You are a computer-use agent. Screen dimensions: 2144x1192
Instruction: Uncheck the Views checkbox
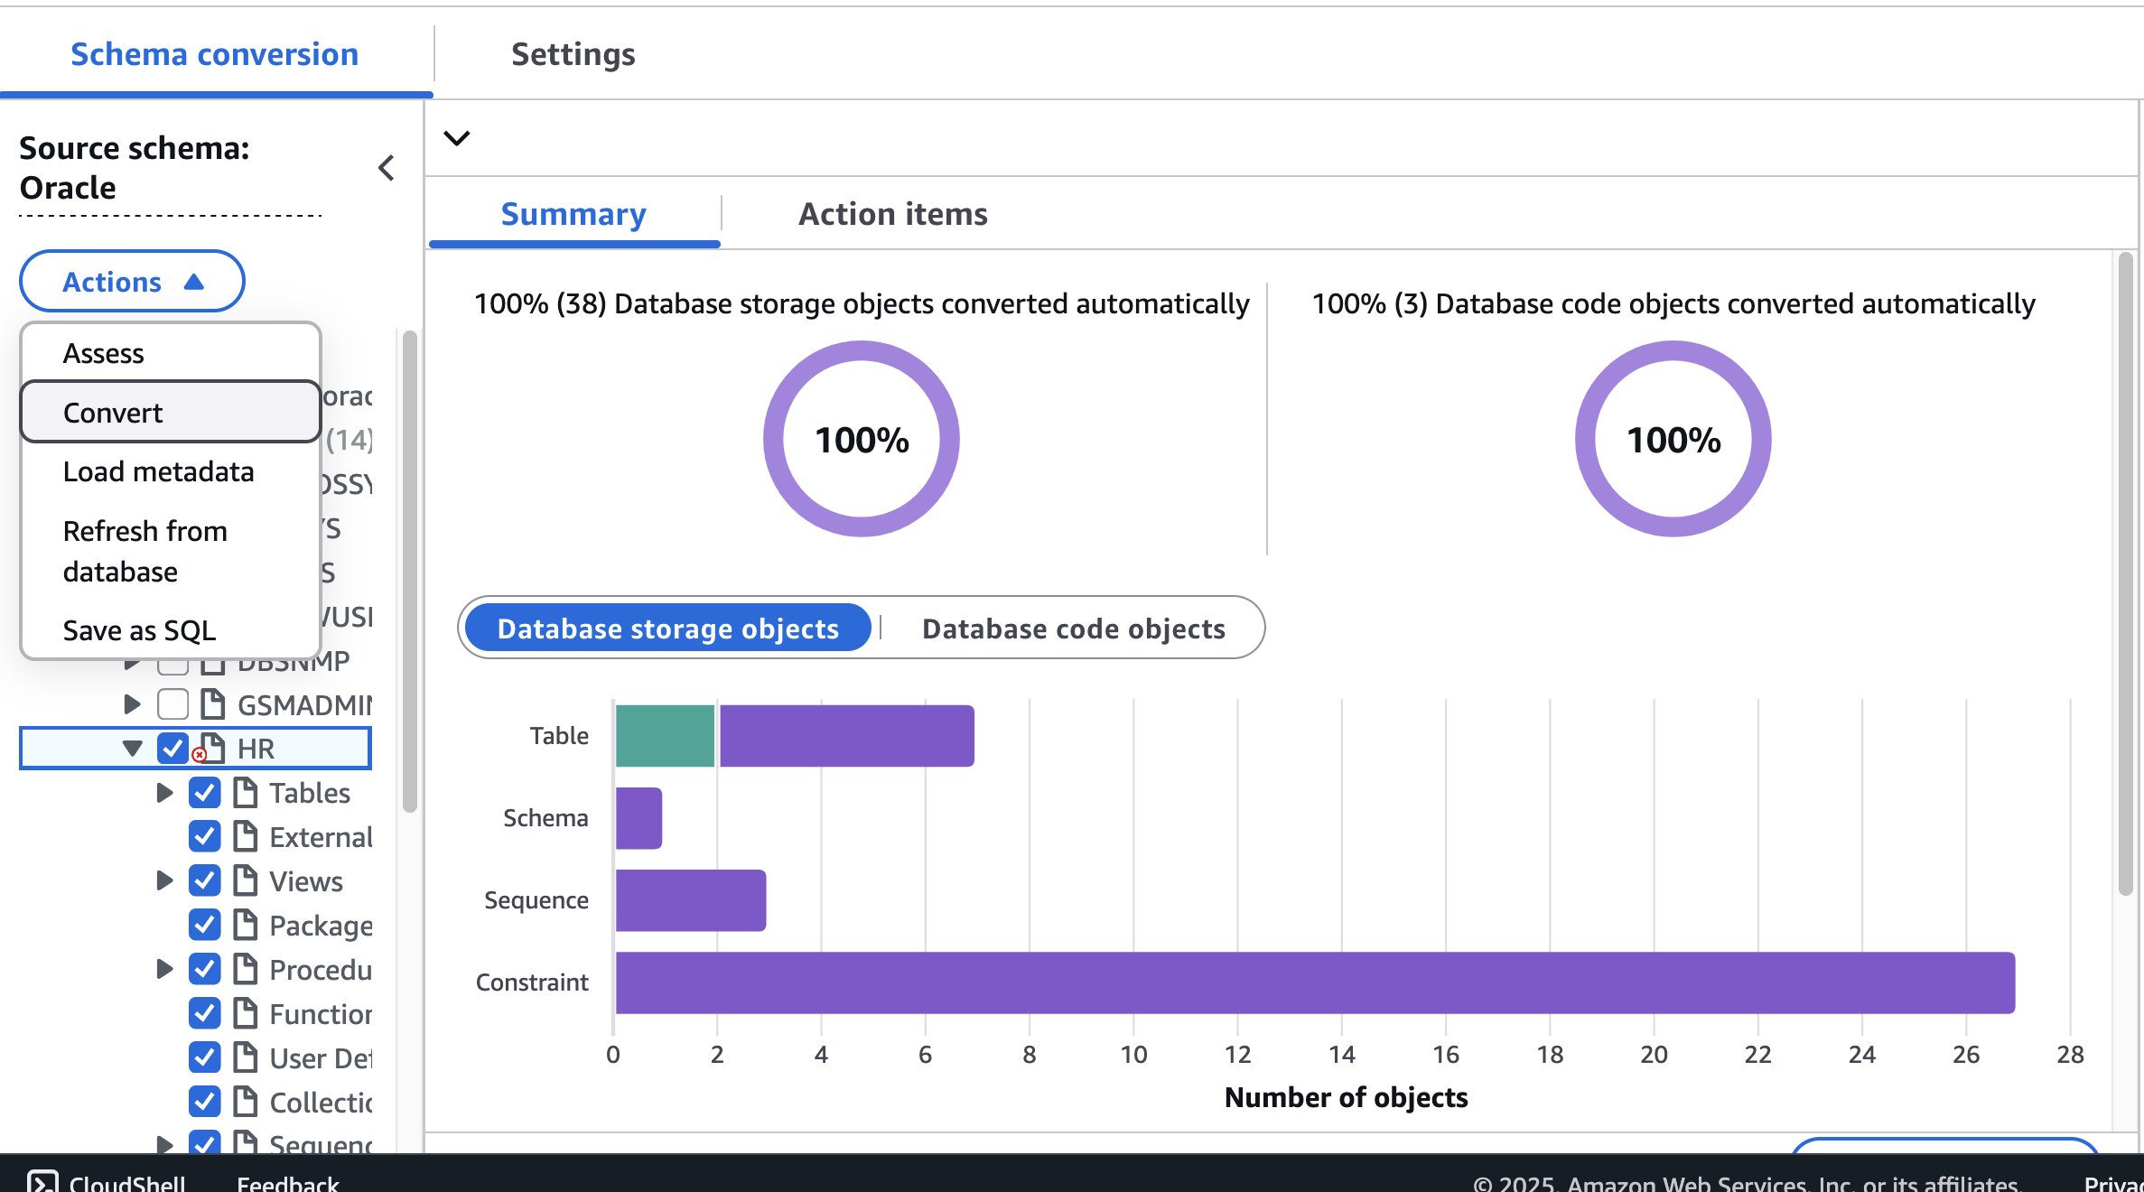(205, 880)
